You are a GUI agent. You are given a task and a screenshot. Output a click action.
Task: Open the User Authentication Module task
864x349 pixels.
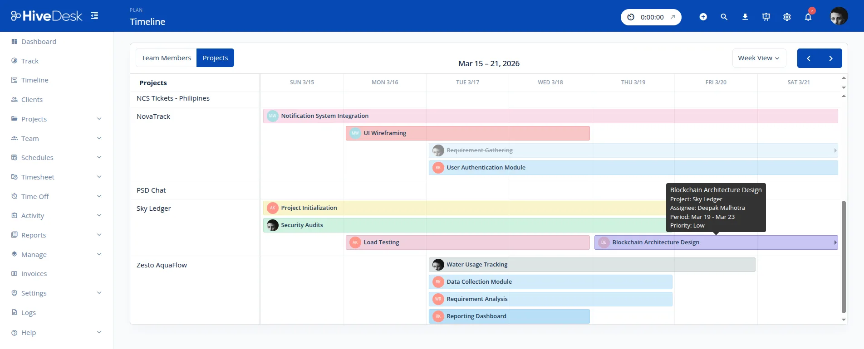633,168
